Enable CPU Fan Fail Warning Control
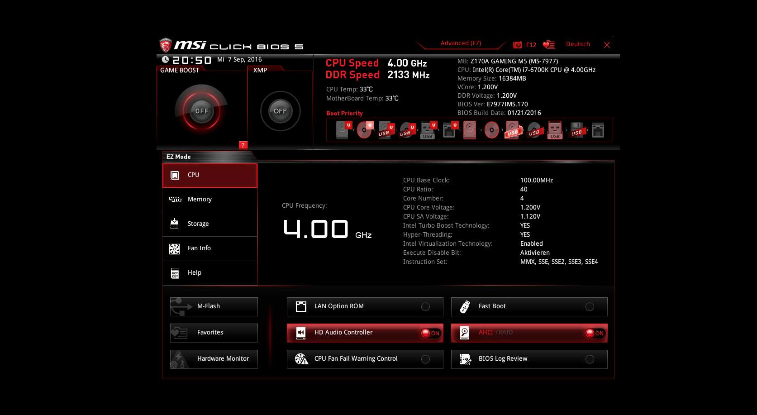This screenshot has width=757, height=415. (x=425, y=359)
